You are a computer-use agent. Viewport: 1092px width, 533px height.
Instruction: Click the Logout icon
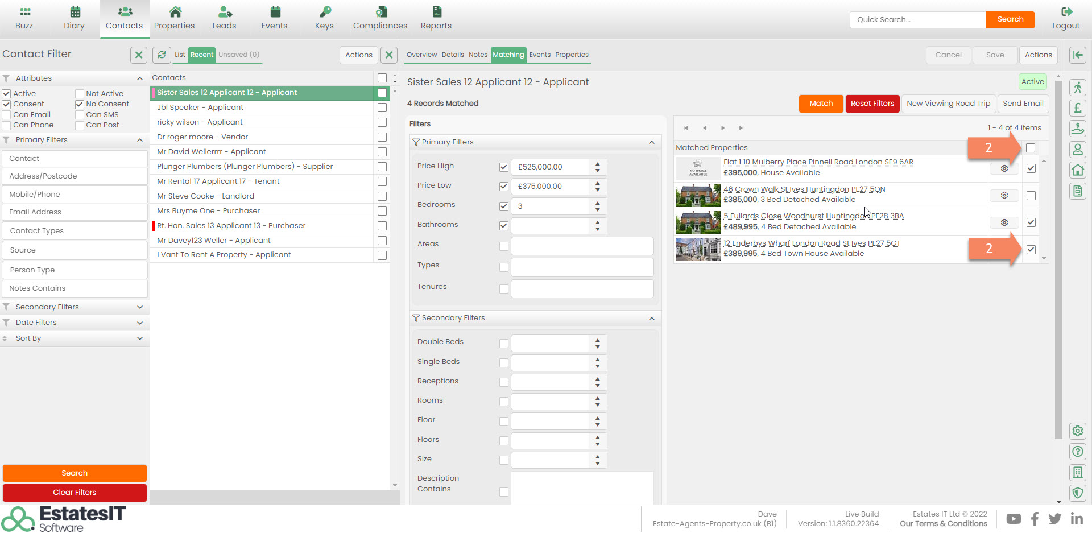pos(1066,12)
